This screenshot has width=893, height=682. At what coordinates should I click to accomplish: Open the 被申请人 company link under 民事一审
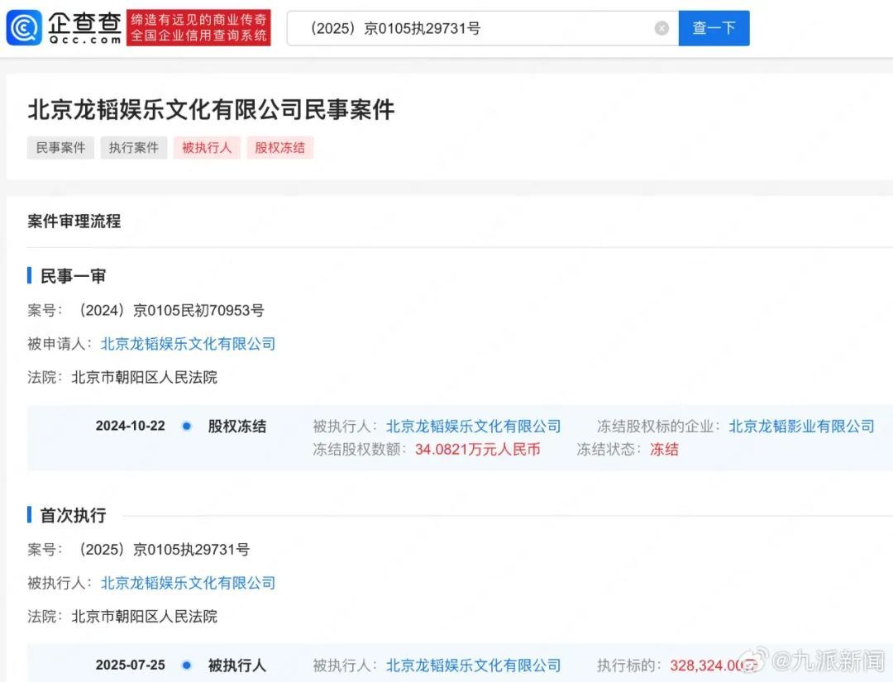tap(188, 344)
